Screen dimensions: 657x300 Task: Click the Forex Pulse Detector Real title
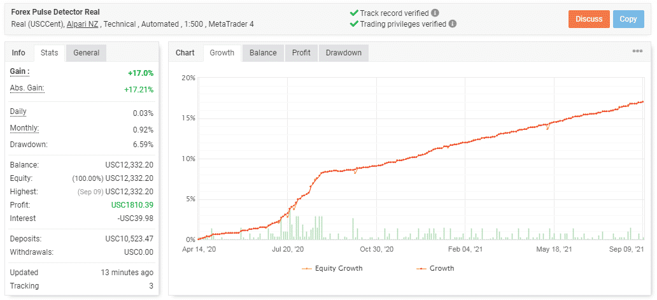coord(55,12)
